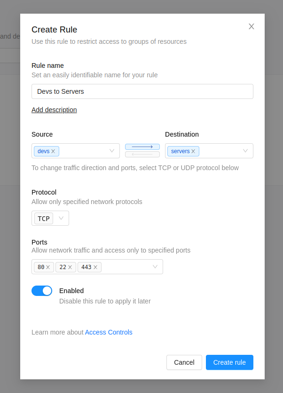The width and height of the screenshot is (283, 393).
Task: Close the Create Rule dialog
Action: point(252,26)
